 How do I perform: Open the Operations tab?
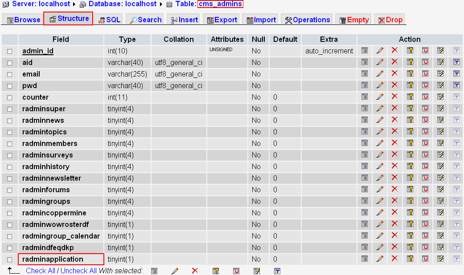pyautogui.click(x=308, y=20)
